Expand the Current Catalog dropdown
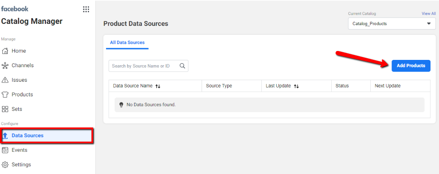Screen dimensions: 439x174 428,24
